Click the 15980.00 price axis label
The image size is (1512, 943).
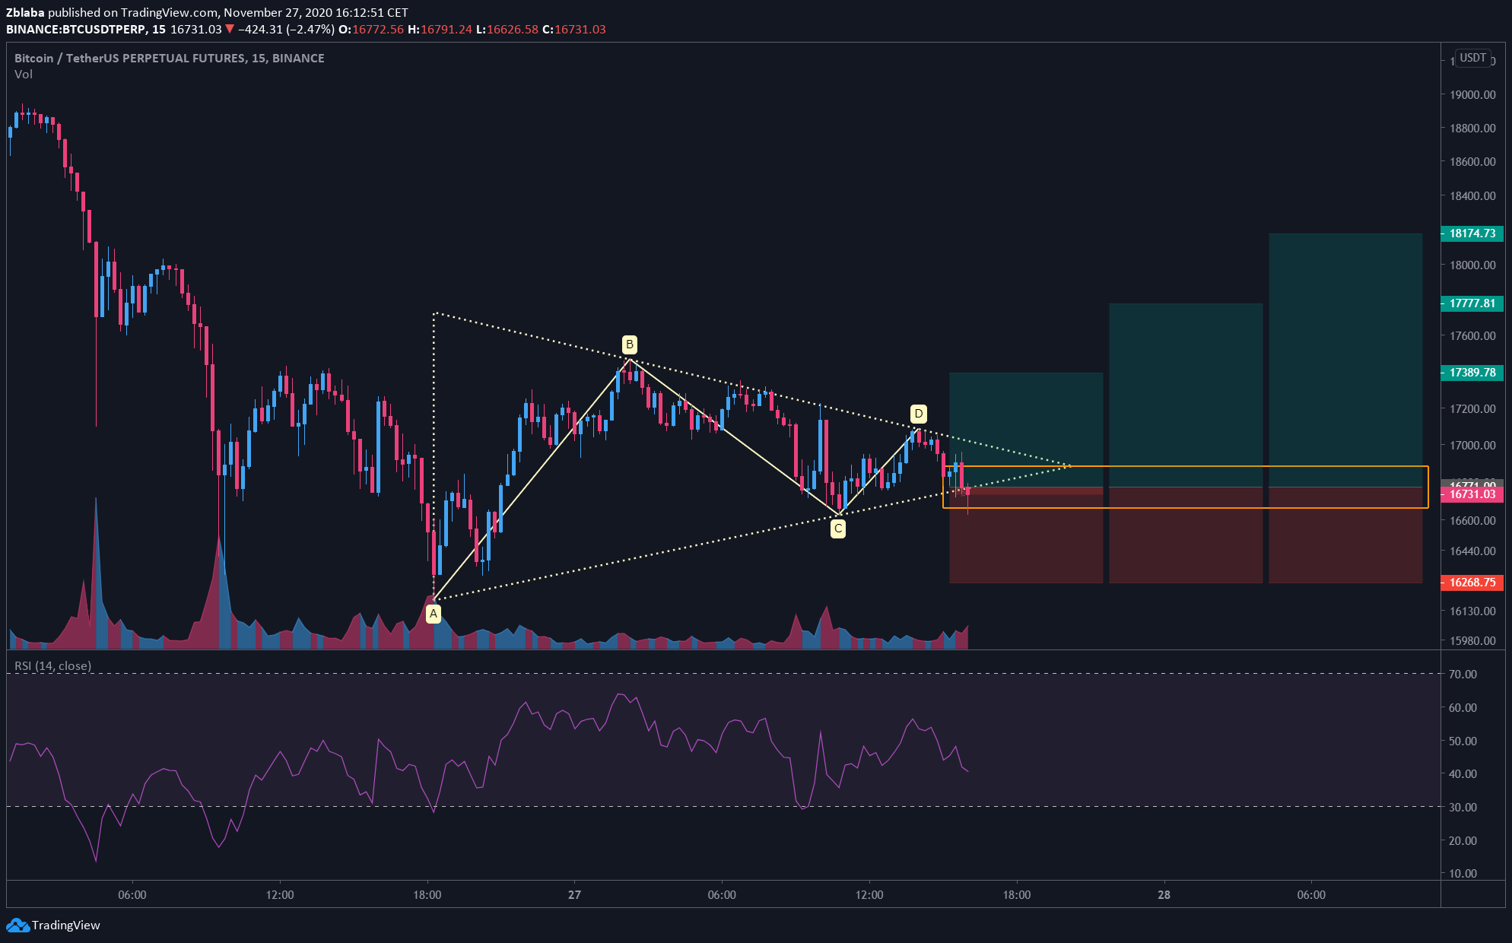click(1472, 641)
